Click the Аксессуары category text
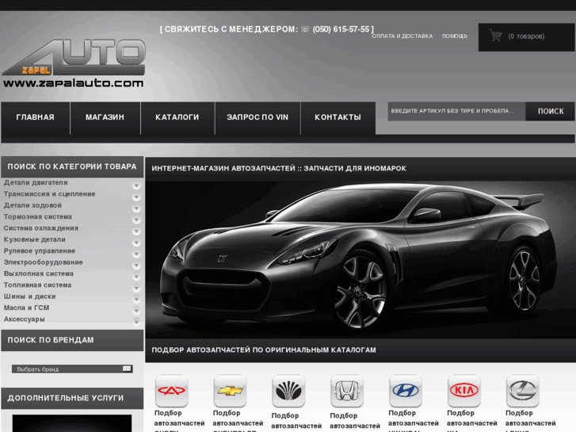 [25, 319]
